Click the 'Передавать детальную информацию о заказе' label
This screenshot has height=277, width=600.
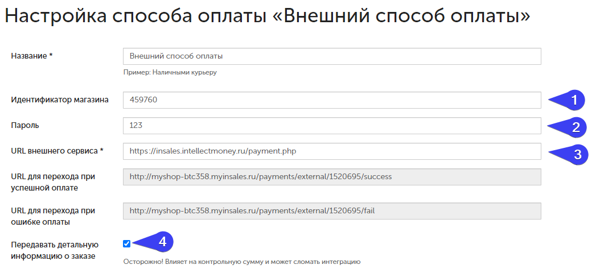55,250
